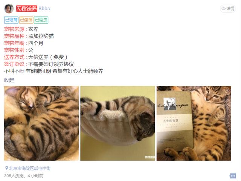Open the sleeping curled kitten photo
Viewport: 241px width, 181px height.
41,123
